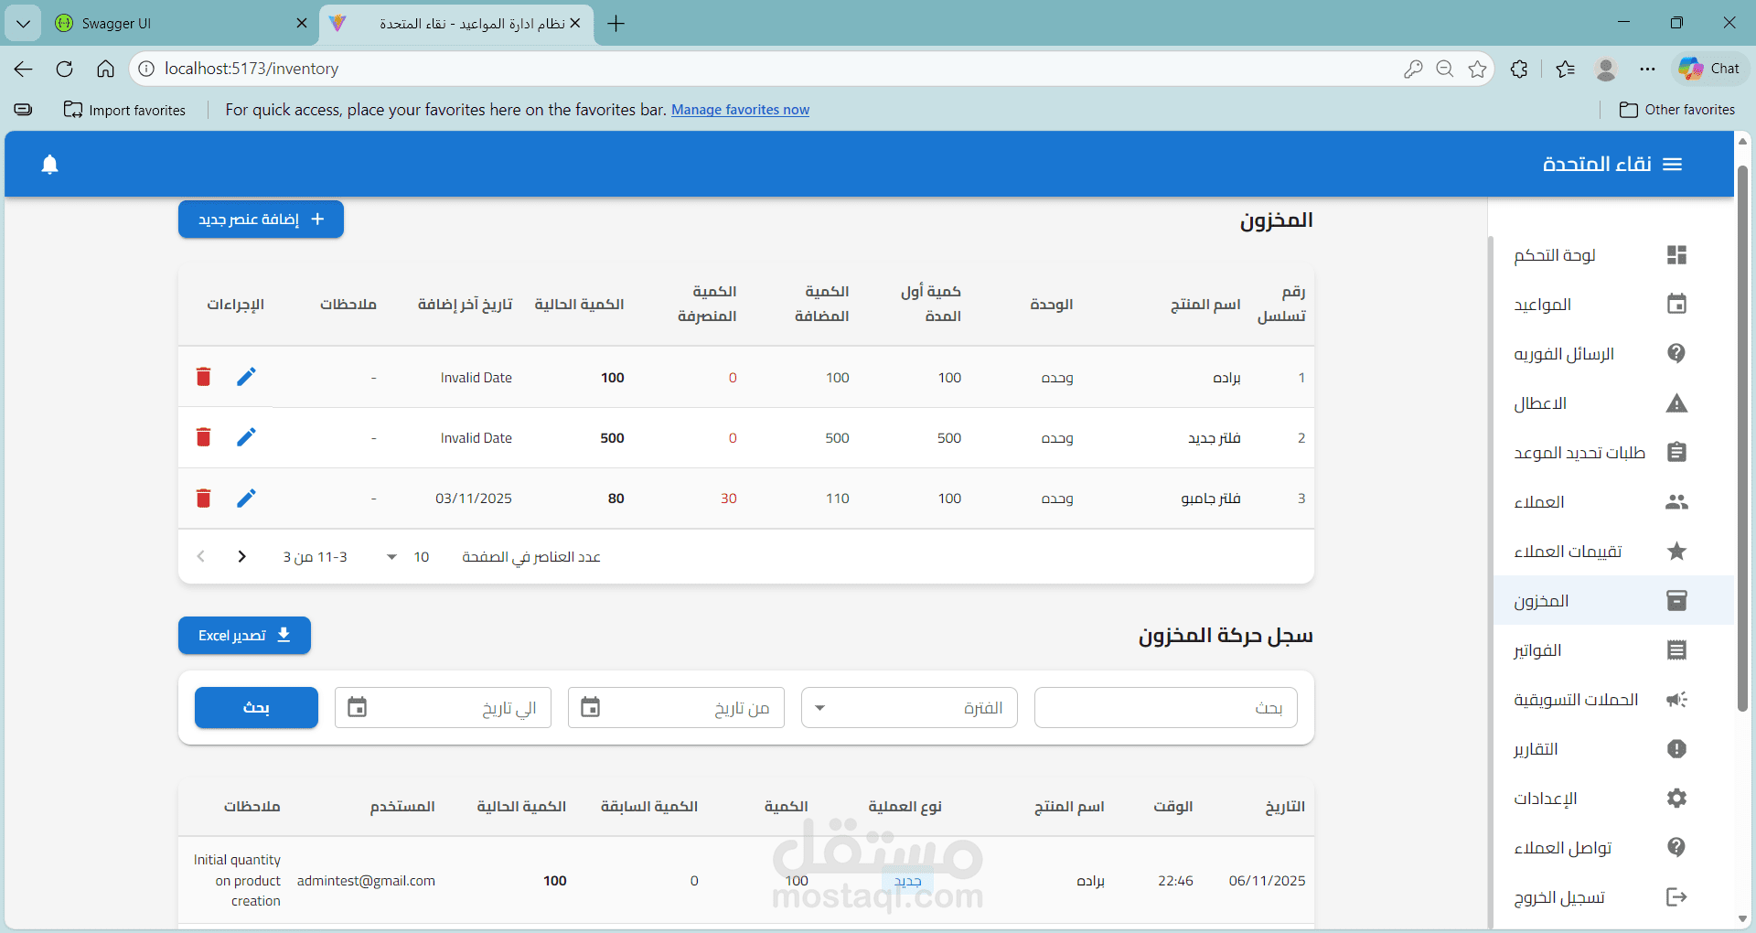Image resolution: width=1756 pixels, height=933 pixels.
Task: Click the تقييمات العملاء star icon
Action: (x=1676, y=552)
